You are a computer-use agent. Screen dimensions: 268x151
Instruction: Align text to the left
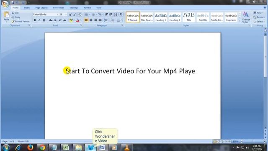[86, 20]
